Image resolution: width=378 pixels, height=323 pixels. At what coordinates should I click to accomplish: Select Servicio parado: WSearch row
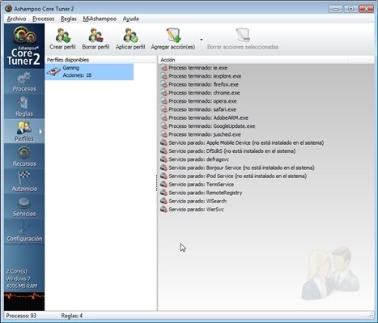(197, 202)
